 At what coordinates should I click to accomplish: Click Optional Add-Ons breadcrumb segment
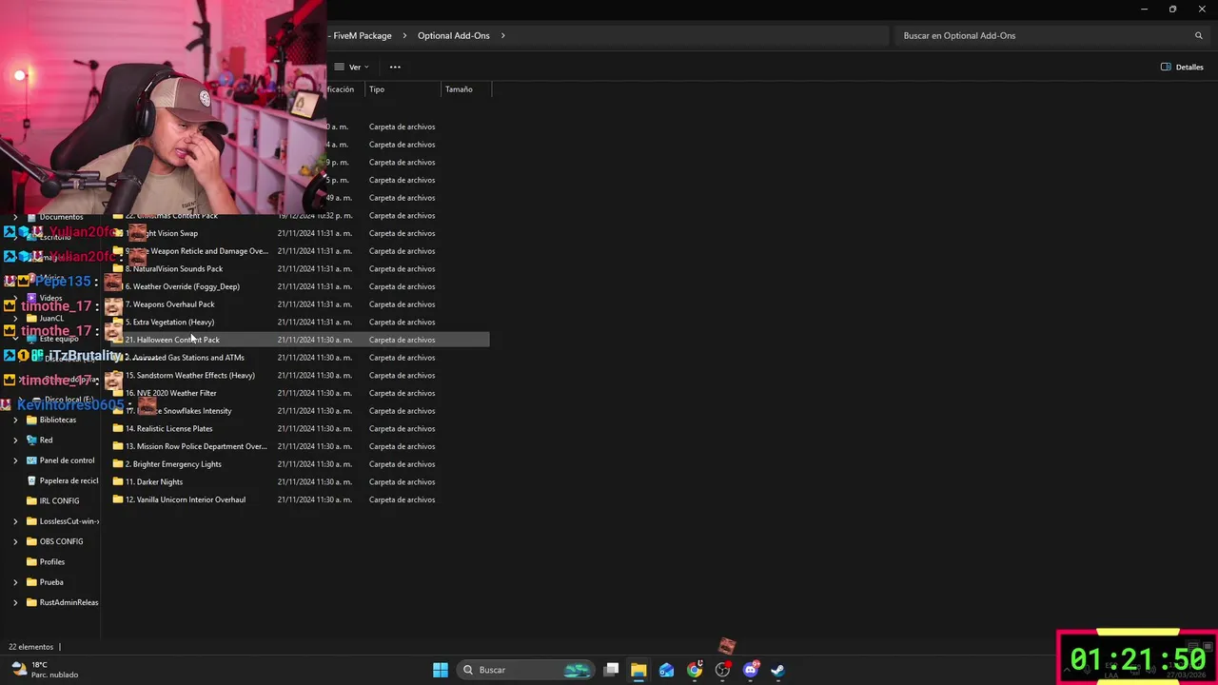(x=454, y=35)
